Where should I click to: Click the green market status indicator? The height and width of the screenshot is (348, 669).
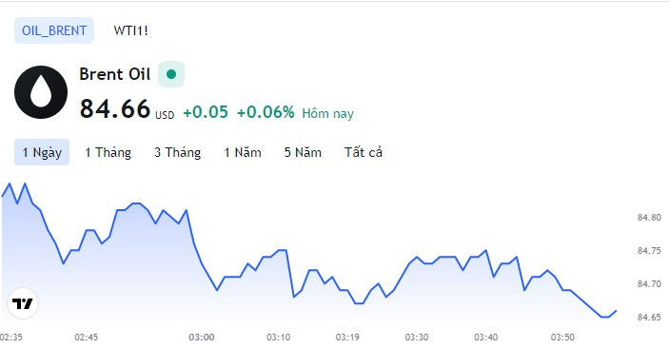171,74
